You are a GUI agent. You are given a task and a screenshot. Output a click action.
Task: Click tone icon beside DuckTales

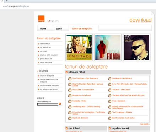[x=70, y=90]
